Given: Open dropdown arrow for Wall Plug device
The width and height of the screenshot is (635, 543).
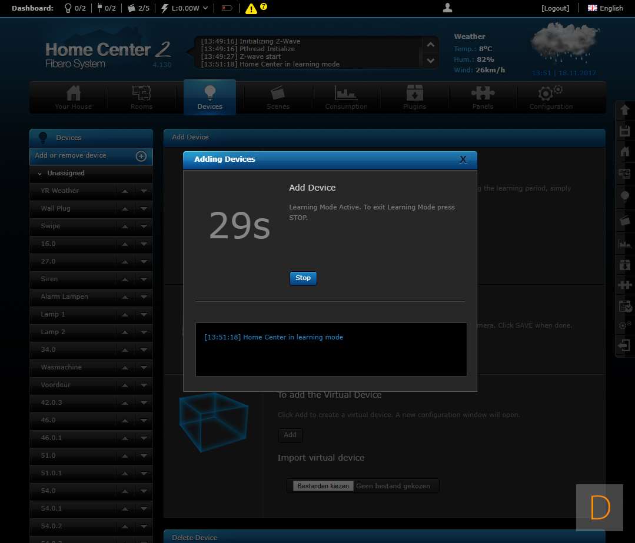Looking at the screenshot, I should pyautogui.click(x=144, y=208).
